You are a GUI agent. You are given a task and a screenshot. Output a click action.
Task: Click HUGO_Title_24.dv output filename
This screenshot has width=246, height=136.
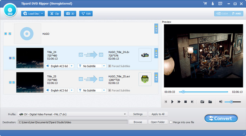pyautogui.click(x=119, y=52)
